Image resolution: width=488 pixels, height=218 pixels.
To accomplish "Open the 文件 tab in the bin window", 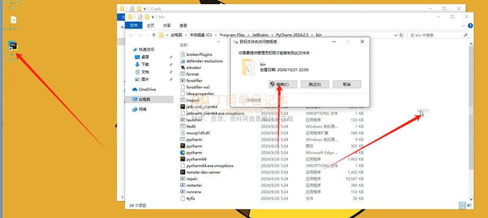I will (133, 25).
